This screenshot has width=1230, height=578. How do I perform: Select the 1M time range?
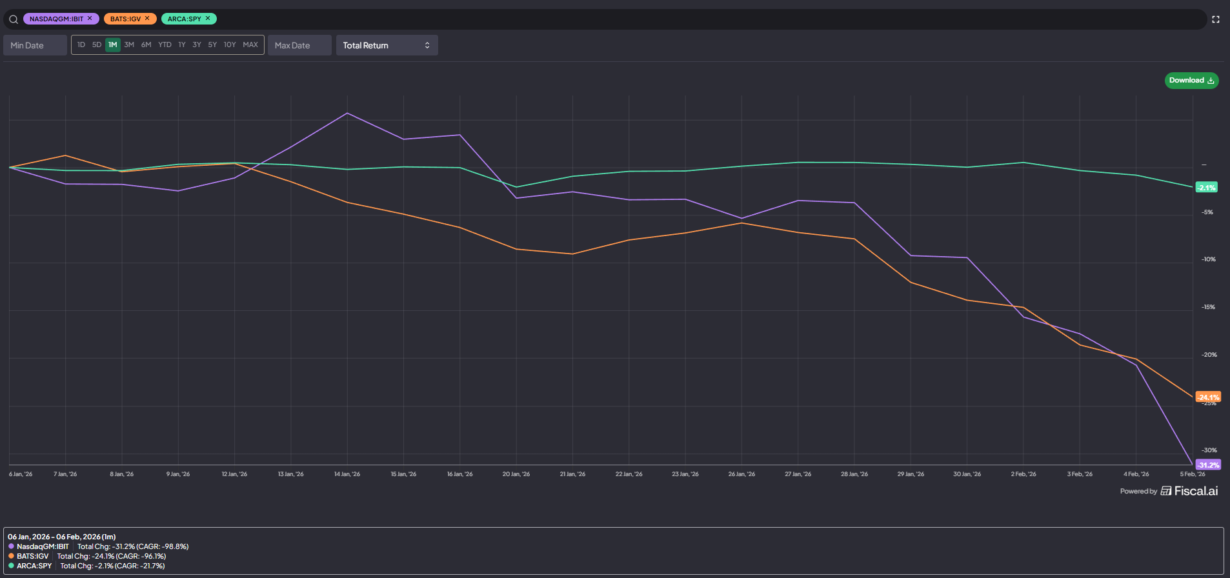[113, 45]
